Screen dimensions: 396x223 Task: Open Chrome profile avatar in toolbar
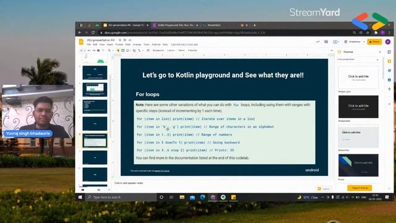point(383,33)
